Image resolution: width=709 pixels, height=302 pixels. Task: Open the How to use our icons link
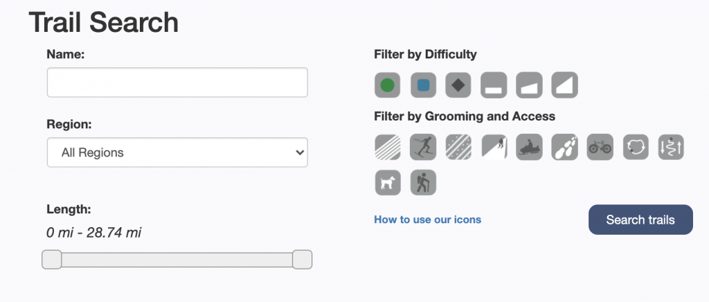click(428, 220)
